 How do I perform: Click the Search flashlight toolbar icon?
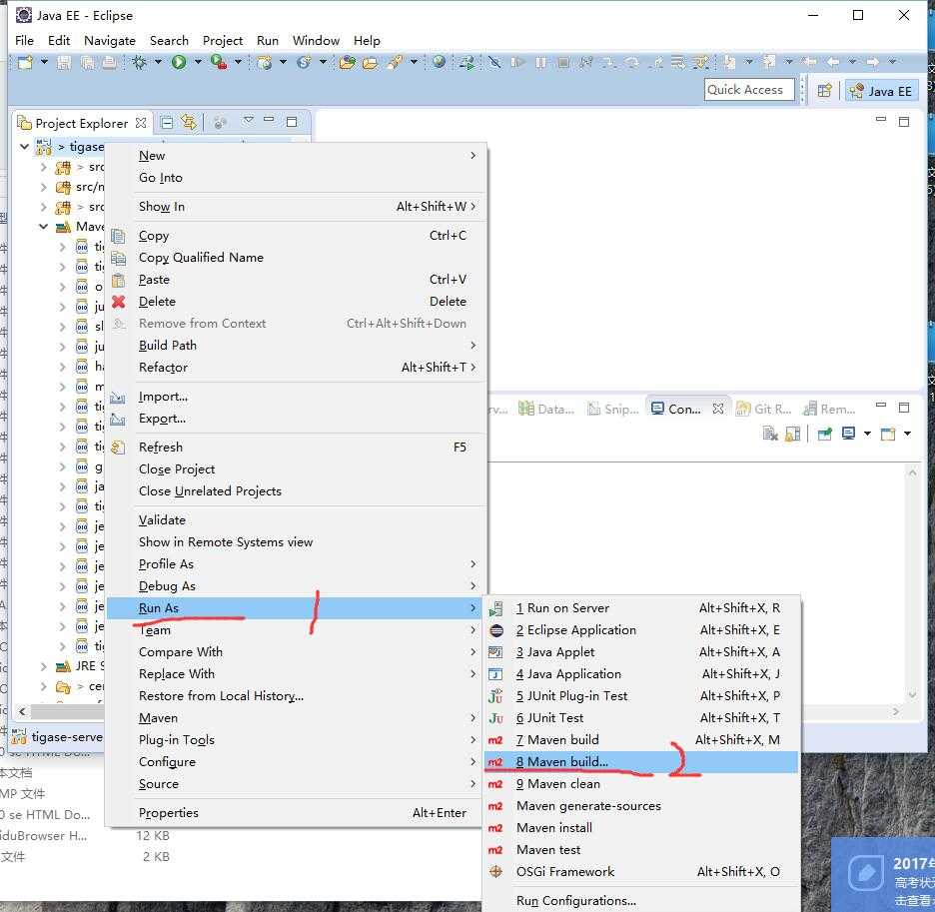point(395,62)
